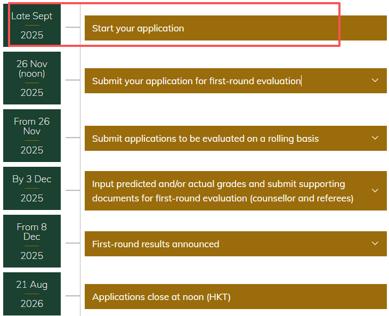Image resolution: width=389 pixels, height=316 pixels.
Task: Open Submit your application for first-round evaluation
Action: pyautogui.click(x=236, y=80)
